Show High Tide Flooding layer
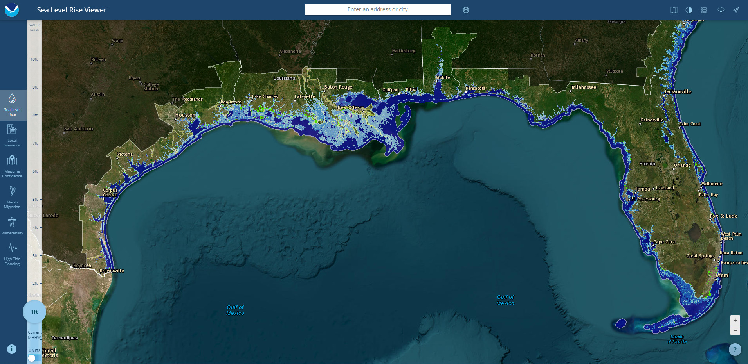 click(x=12, y=253)
